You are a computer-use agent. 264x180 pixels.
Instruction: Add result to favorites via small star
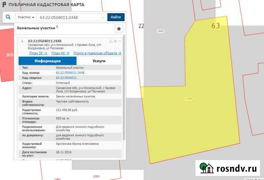pos(115,41)
